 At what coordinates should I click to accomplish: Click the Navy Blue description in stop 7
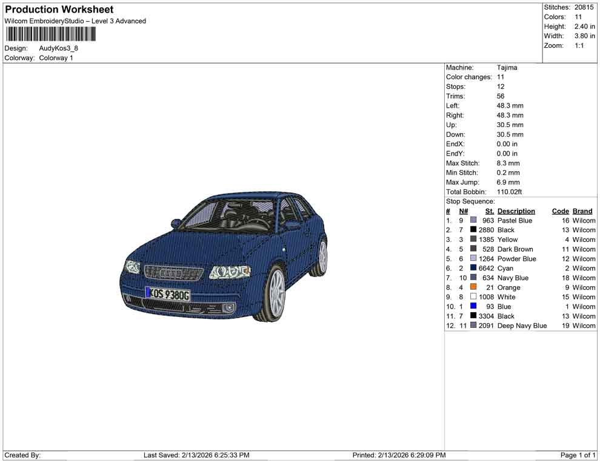[513, 278]
